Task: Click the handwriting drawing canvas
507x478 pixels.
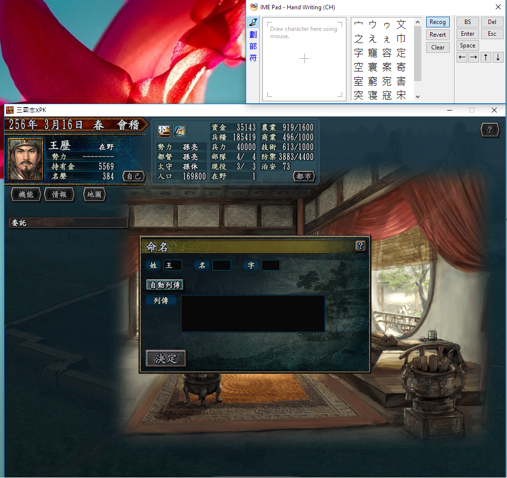Action: pyautogui.click(x=304, y=59)
